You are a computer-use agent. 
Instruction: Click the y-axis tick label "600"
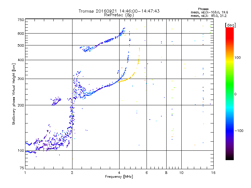tap(21, 34)
